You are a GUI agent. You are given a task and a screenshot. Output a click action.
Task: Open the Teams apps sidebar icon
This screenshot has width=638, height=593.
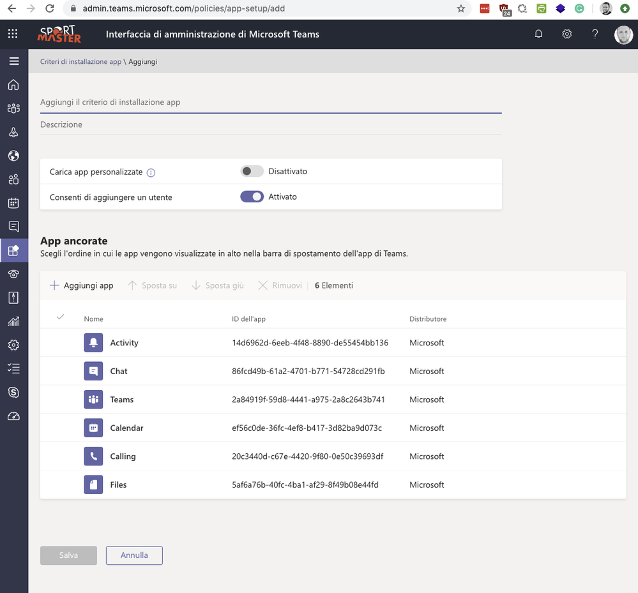coord(13,250)
